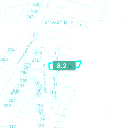
Task: Click house number 236 on map
Action: point(37,4)
